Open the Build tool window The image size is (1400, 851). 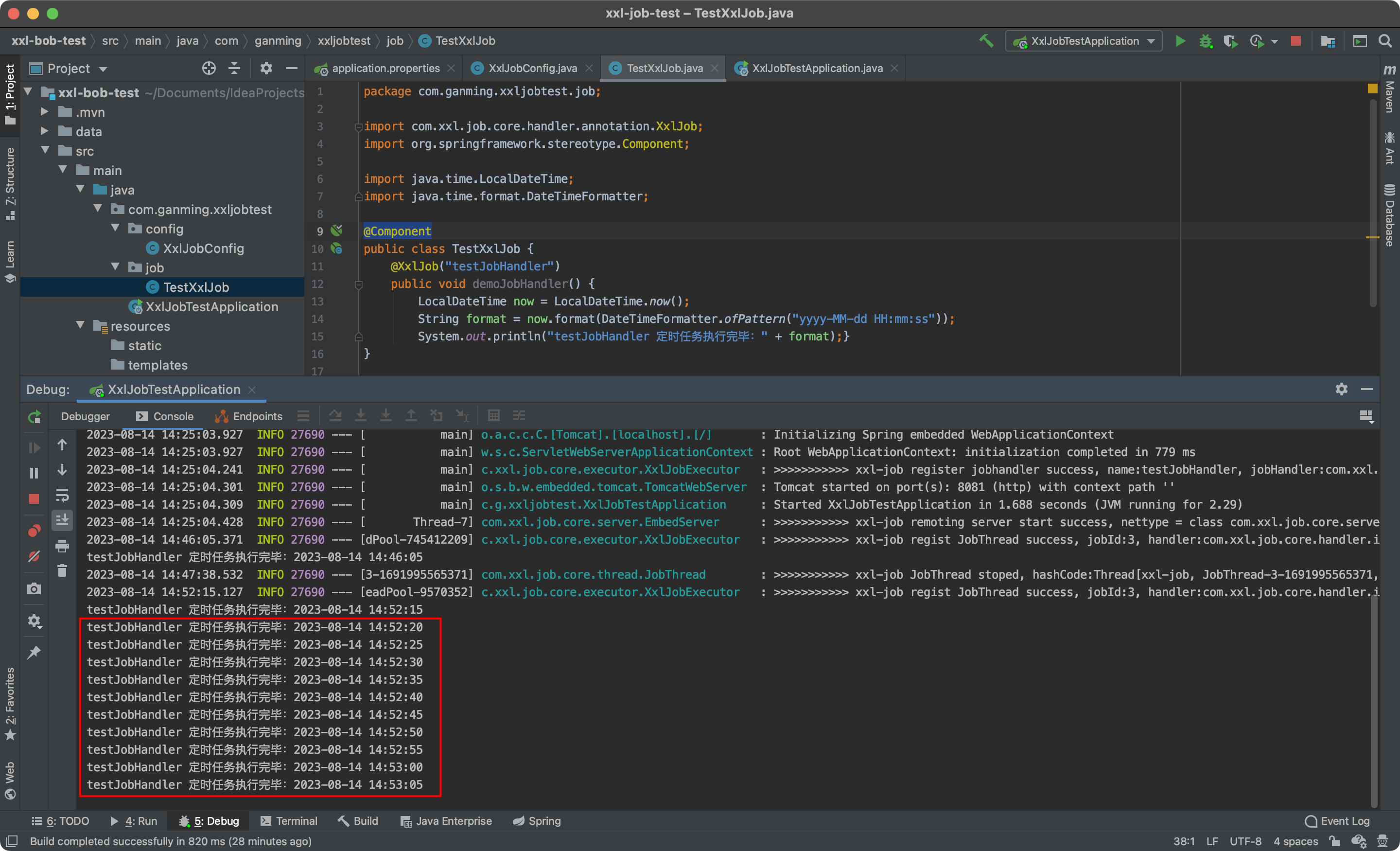point(357,821)
